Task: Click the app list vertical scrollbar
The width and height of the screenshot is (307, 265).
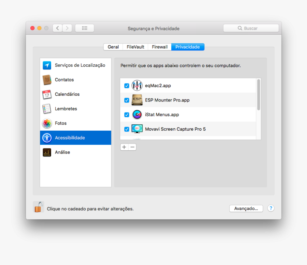Action: coord(258,95)
